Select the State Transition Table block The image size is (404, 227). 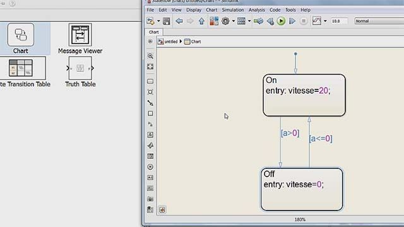click(23, 72)
